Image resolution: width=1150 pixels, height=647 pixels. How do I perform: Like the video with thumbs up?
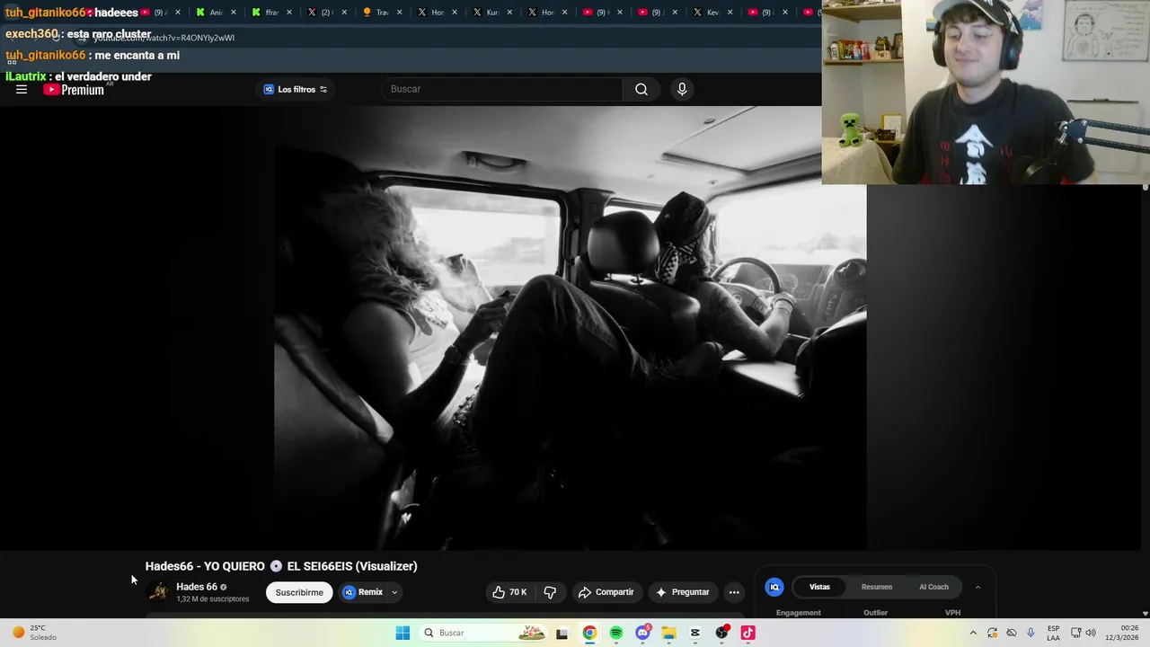click(509, 592)
